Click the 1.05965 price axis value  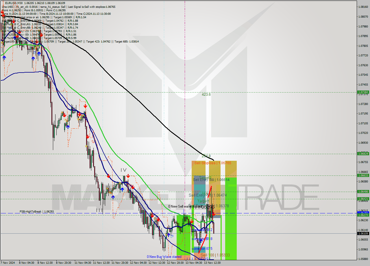[x=363, y=249]
